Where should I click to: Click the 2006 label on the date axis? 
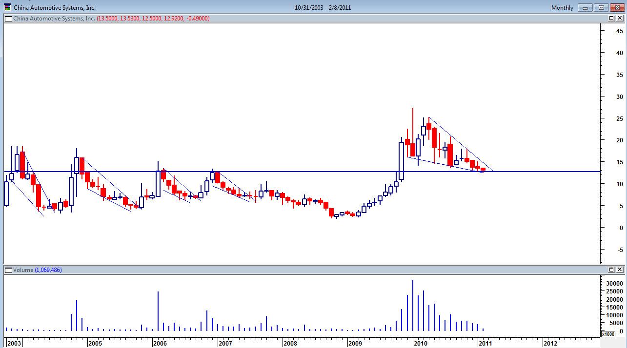click(x=160, y=343)
